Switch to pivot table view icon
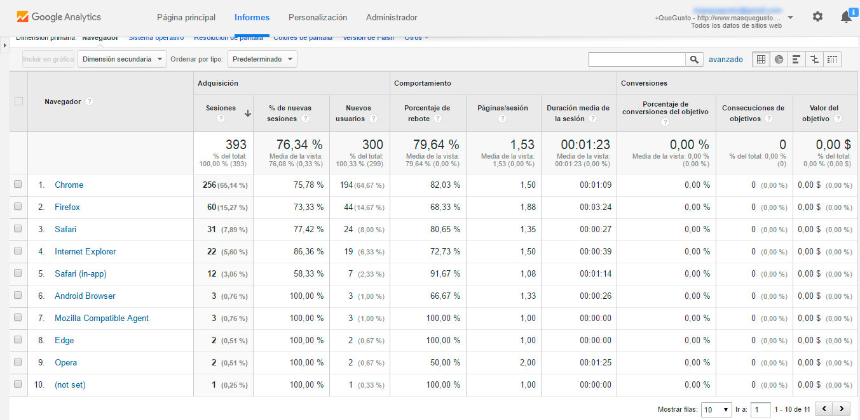Screen dimensions: 860x420 (x=832, y=59)
